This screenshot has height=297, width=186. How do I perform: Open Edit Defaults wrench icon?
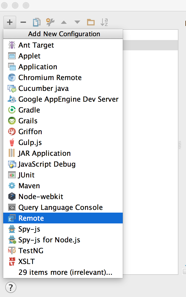pos(50,22)
